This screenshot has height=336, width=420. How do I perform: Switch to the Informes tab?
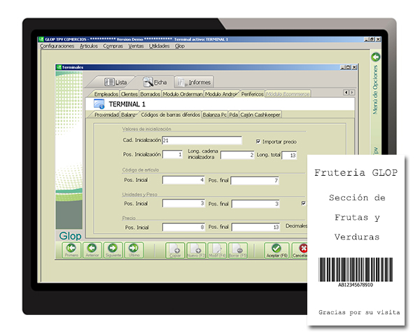194,82
